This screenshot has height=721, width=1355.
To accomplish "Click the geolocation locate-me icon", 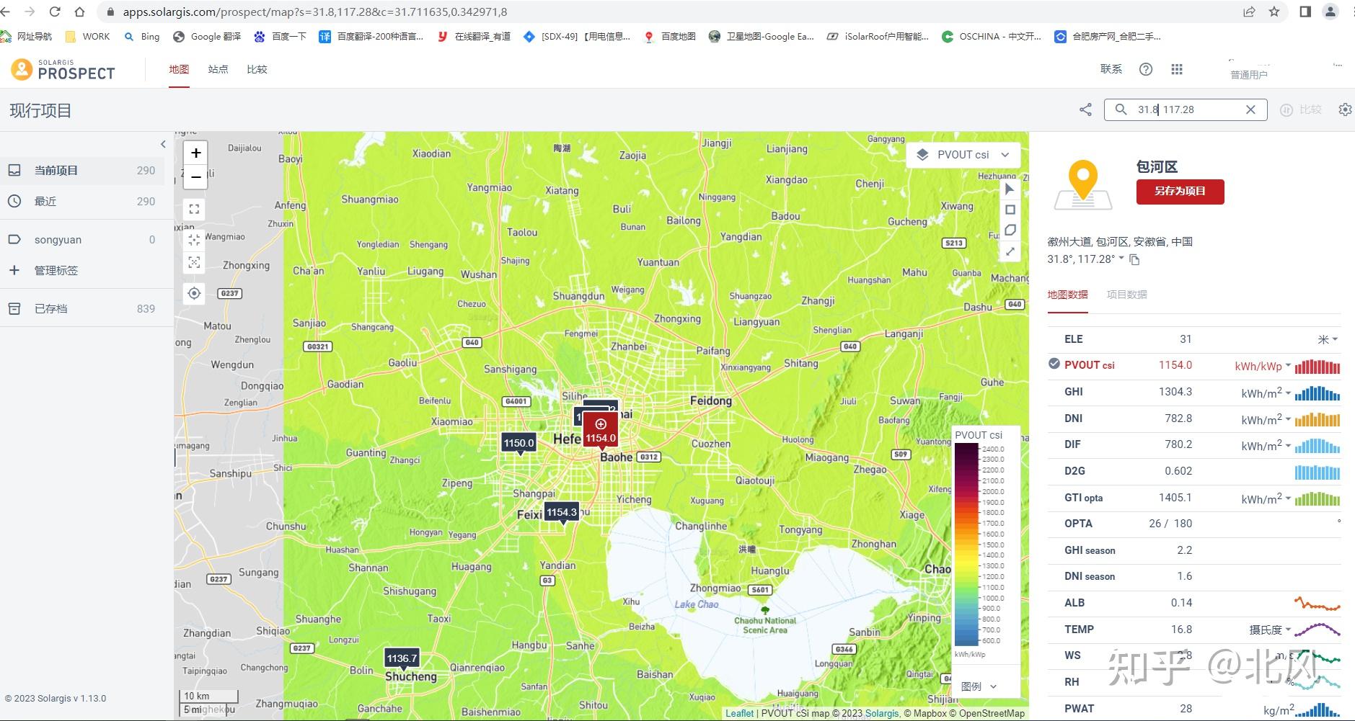I will 193,293.
